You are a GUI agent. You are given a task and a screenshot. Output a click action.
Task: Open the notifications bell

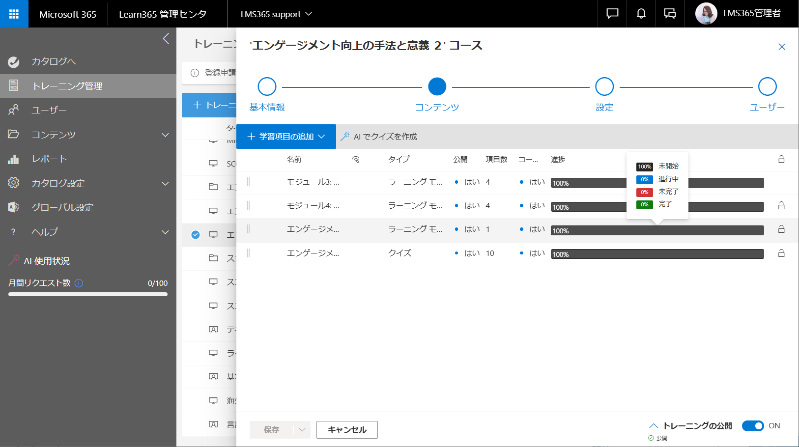click(x=641, y=14)
